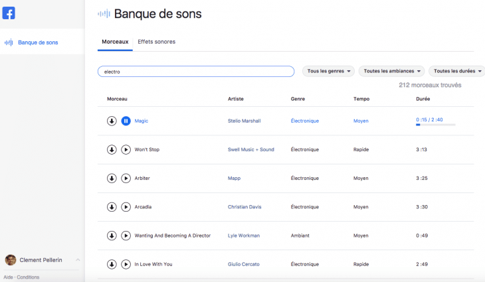
Task: Expand the Toutes les ambiances filter
Action: coord(391,71)
